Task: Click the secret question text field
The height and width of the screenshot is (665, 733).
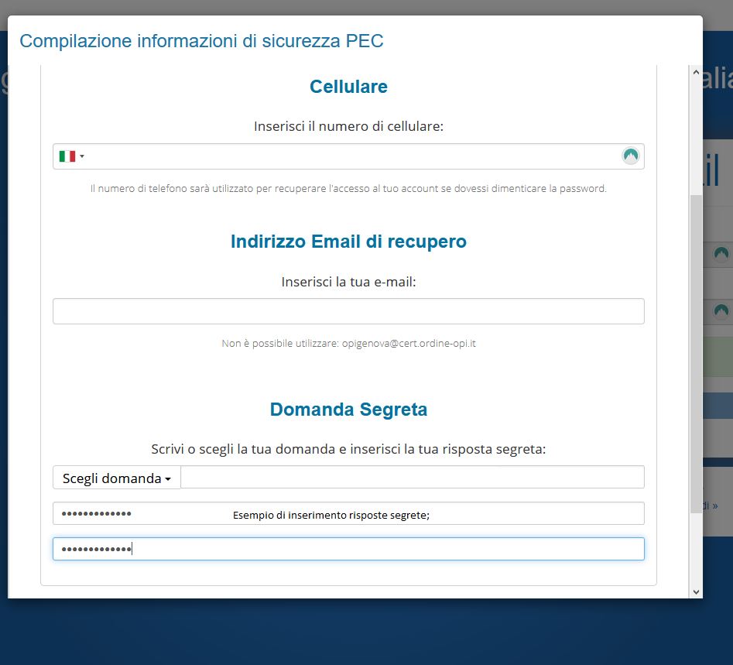Action: pos(412,477)
